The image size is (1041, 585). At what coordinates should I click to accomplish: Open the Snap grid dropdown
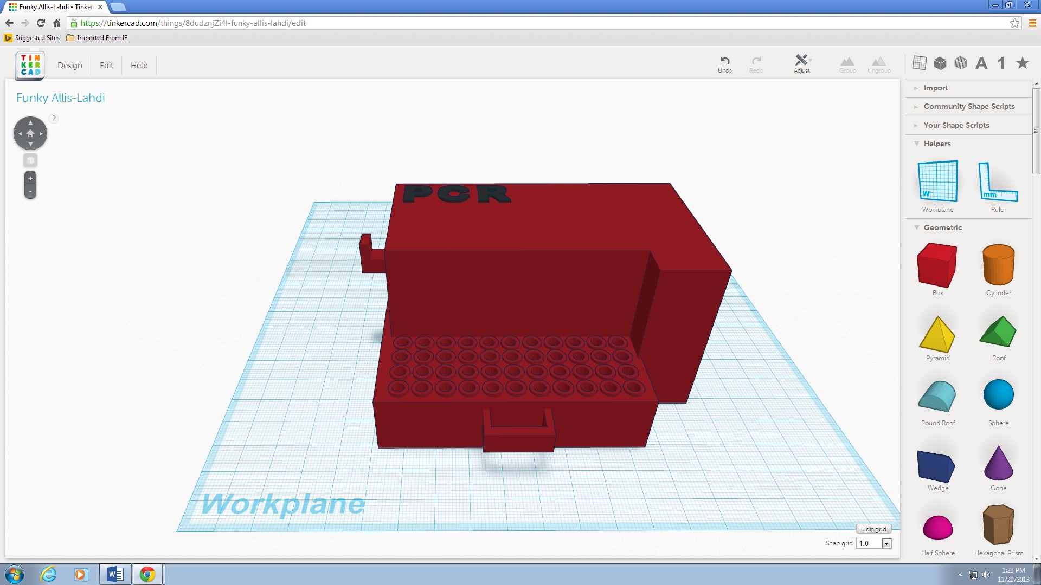click(886, 543)
